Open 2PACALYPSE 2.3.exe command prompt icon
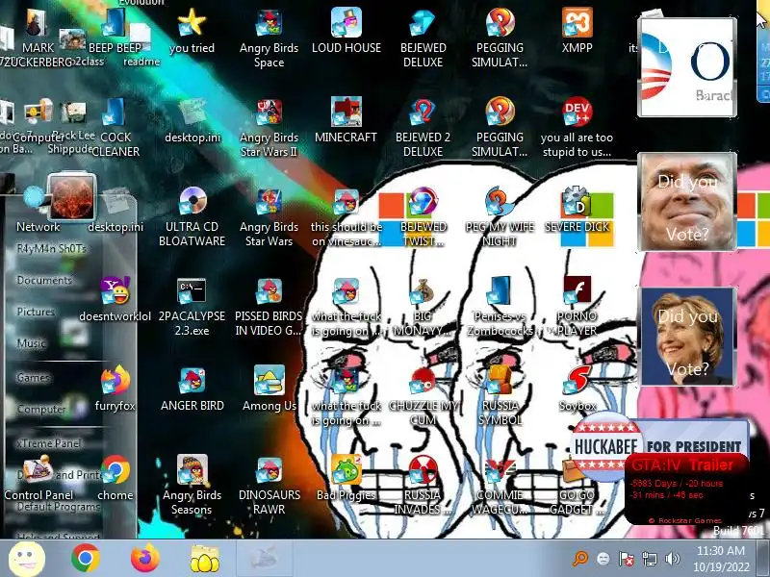This screenshot has width=770, height=577. 192,291
